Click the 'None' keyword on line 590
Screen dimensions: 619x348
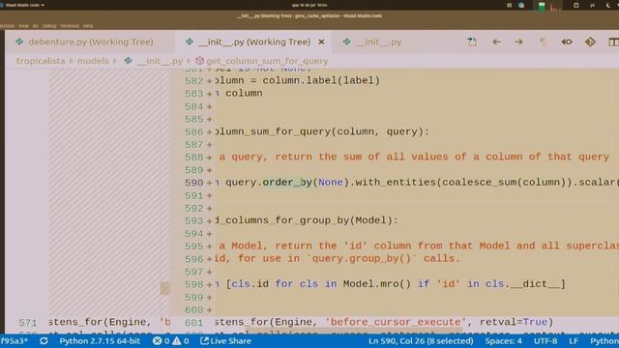331,183
